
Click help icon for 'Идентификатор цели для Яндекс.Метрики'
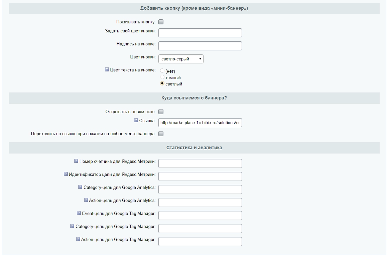tap(66, 174)
